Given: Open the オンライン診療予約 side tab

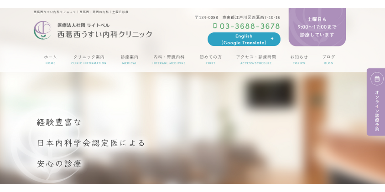Looking at the screenshot, I should pyautogui.click(x=376, y=102).
